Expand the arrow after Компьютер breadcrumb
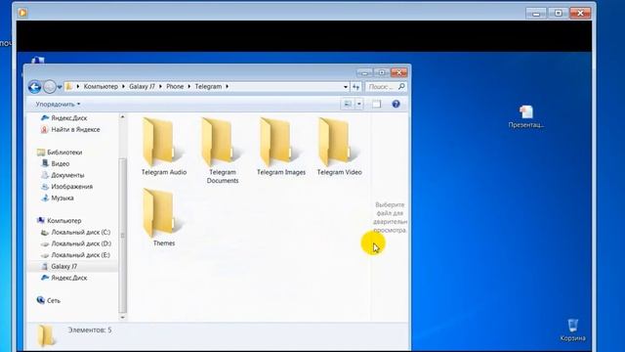Screen dimensions: 625x352 tap(123, 86)
